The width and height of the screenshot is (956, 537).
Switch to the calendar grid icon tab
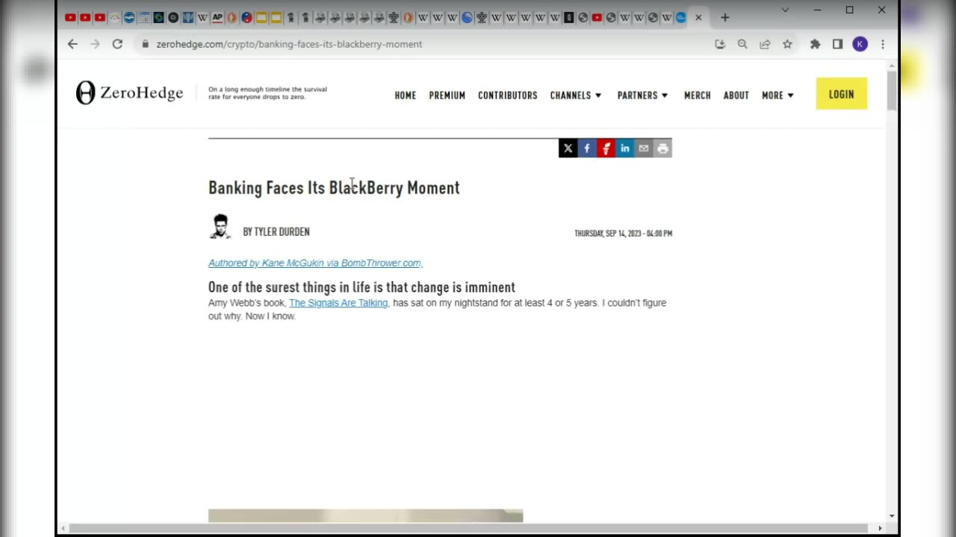pyautogui.click(x=143, y=17)
